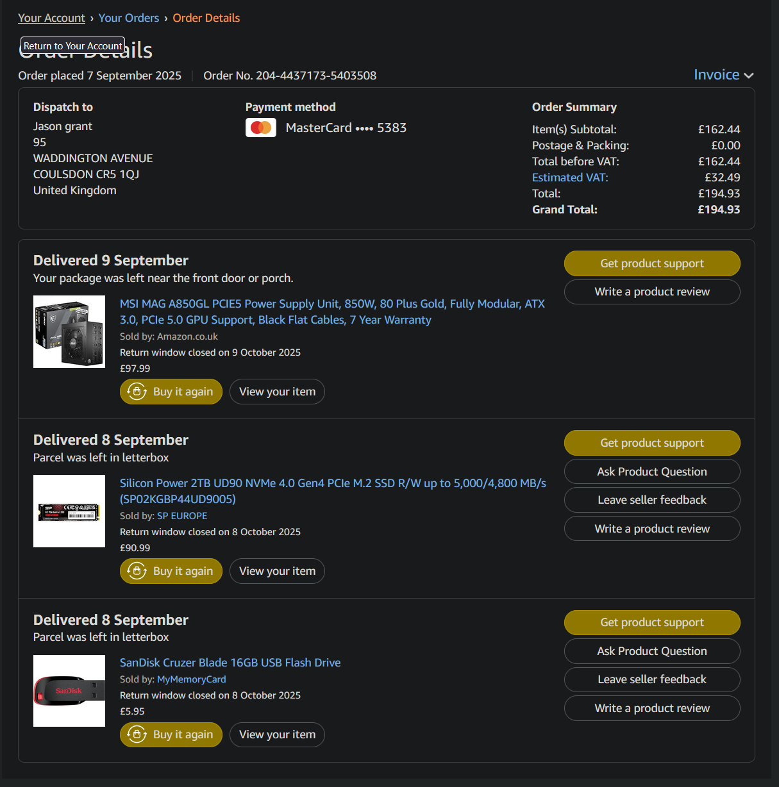Ask Product Question about Silicon Power SSD

click(x=652, y=472)
